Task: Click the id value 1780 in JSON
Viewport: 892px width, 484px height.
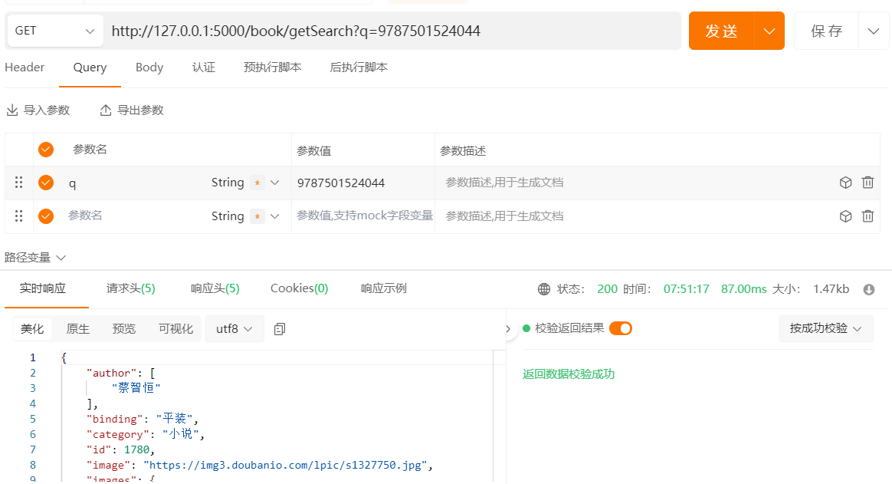Action: click(x=136, y=449)
